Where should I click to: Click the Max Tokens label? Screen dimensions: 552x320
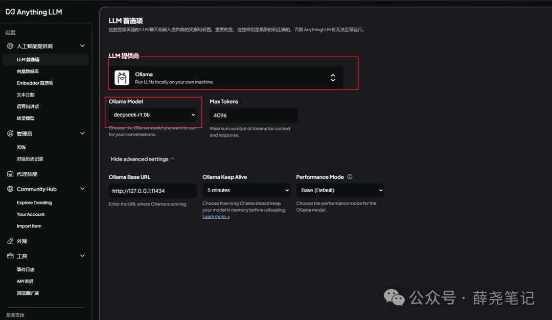pyautogui.click(x=224, y=101)
